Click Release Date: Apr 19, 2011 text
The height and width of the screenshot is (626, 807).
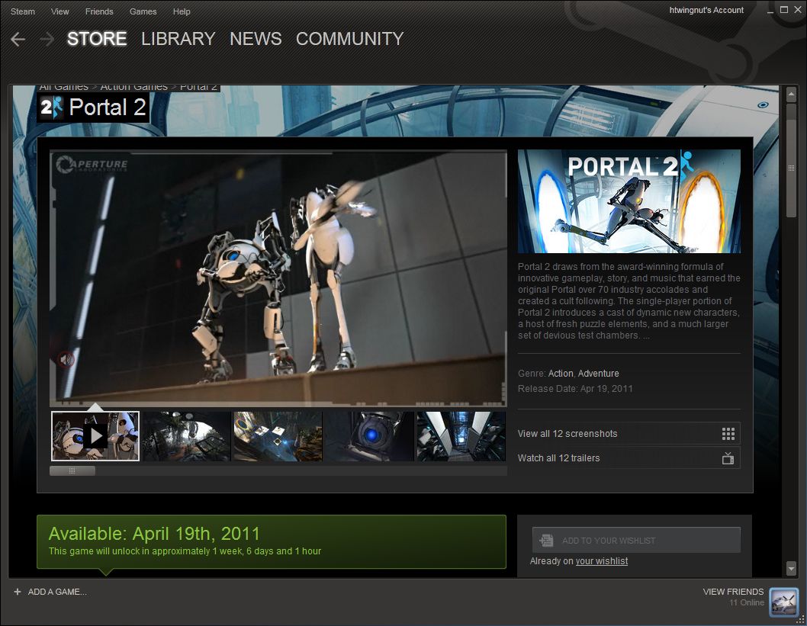(x=575, y=389)
